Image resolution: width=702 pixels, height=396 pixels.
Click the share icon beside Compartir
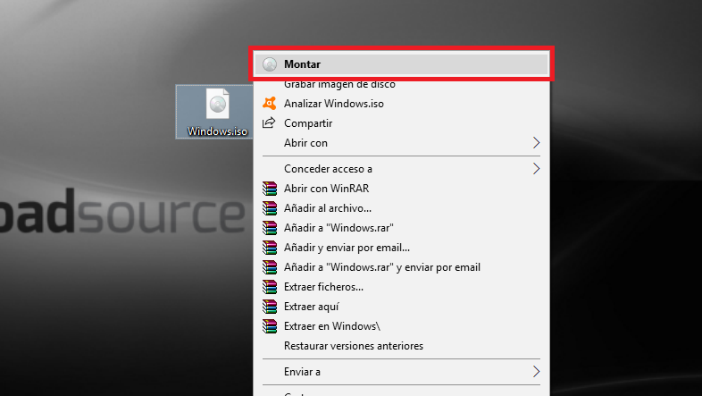tap(269, 122)
